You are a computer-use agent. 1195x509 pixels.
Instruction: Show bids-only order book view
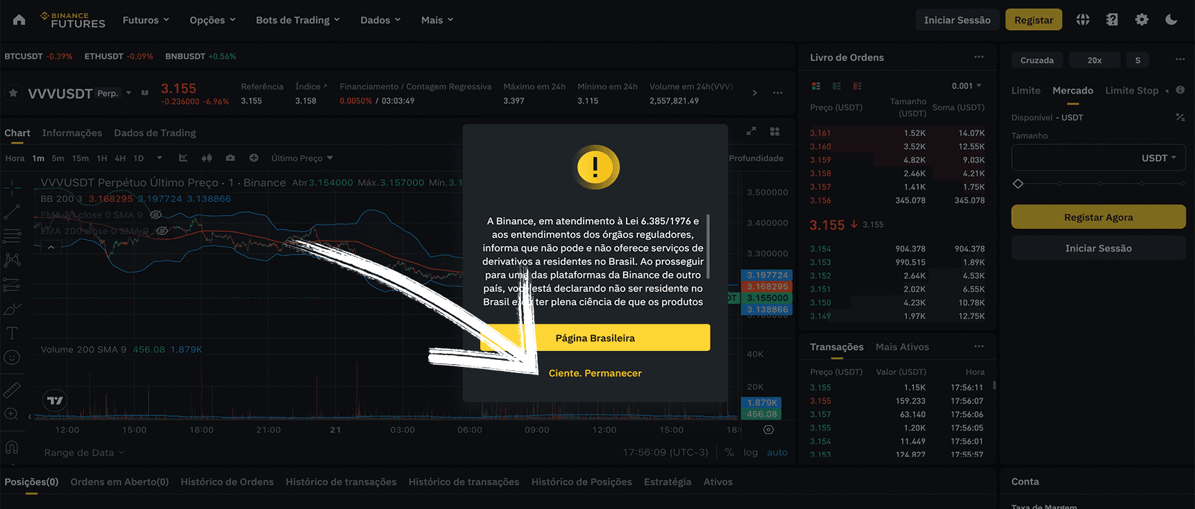837,86
